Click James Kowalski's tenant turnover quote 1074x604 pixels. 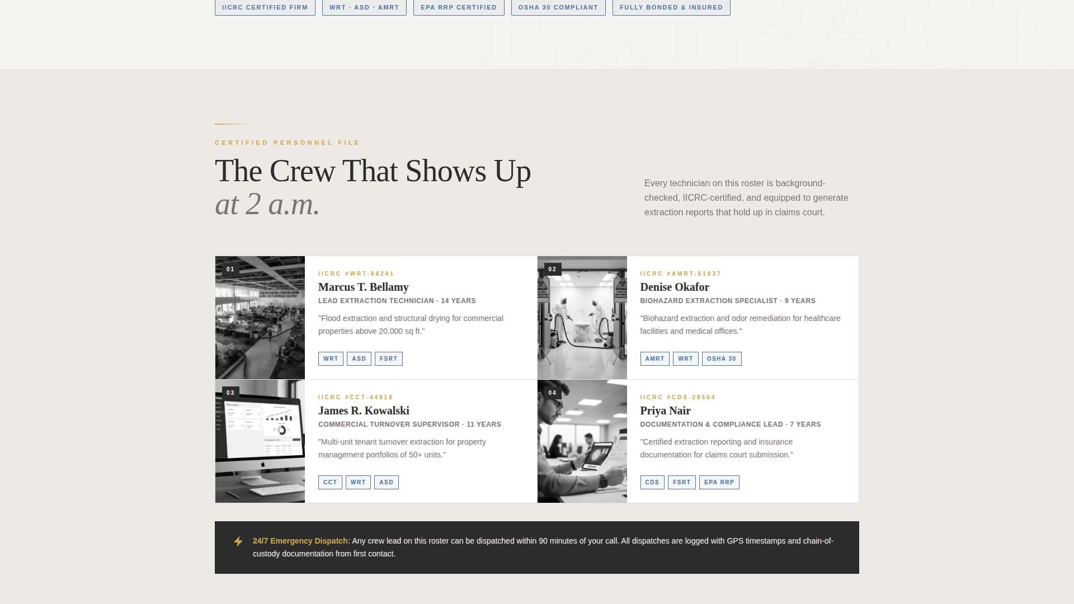[402, 448]
